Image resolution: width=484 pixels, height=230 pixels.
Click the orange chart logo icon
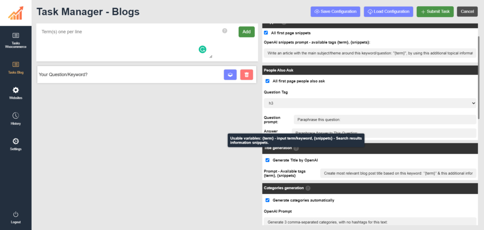coord(16,12)
